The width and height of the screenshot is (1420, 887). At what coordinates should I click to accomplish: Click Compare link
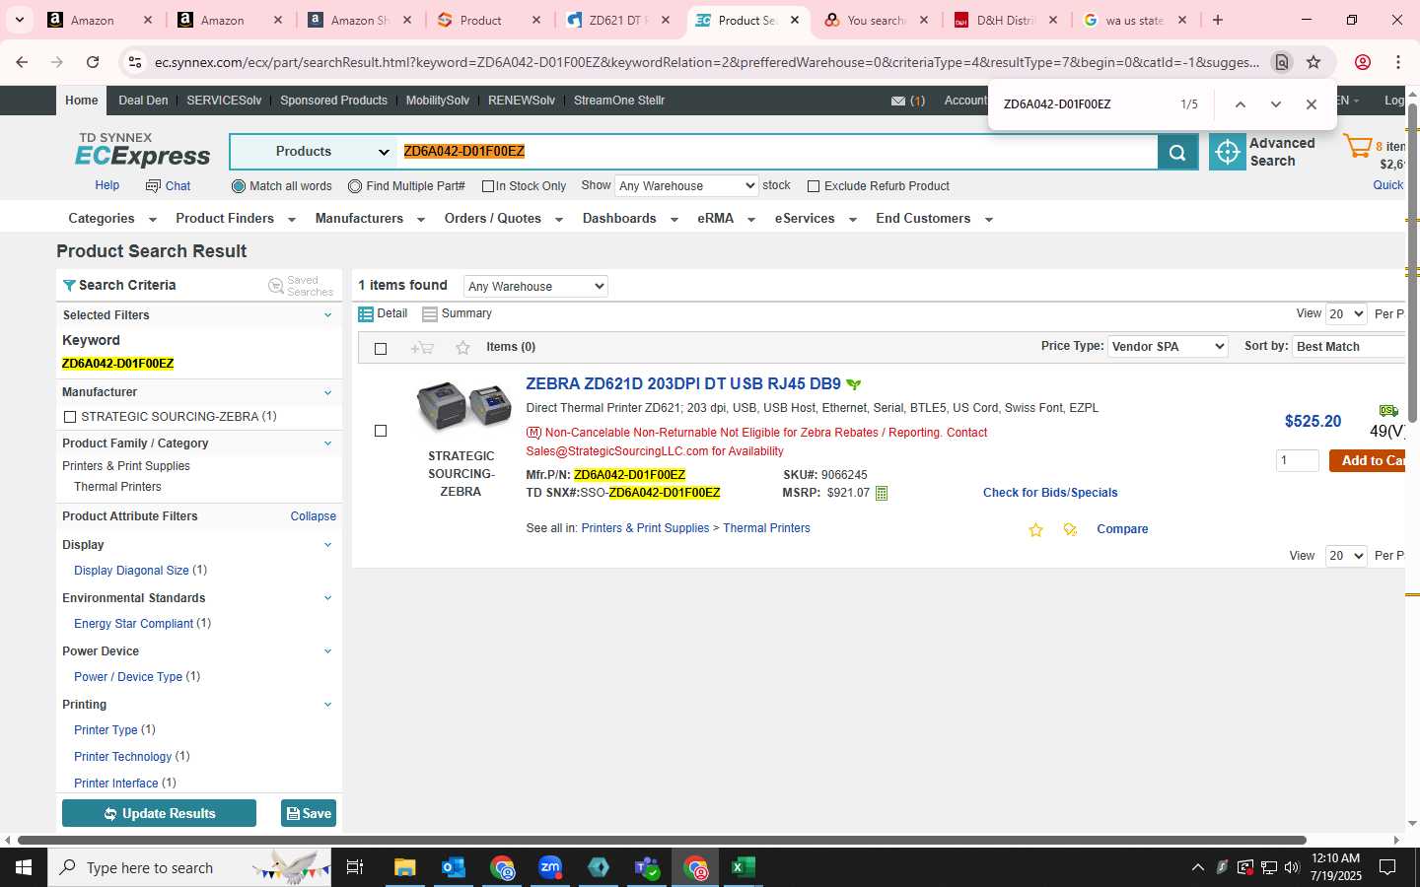(x=1122, y=529)
